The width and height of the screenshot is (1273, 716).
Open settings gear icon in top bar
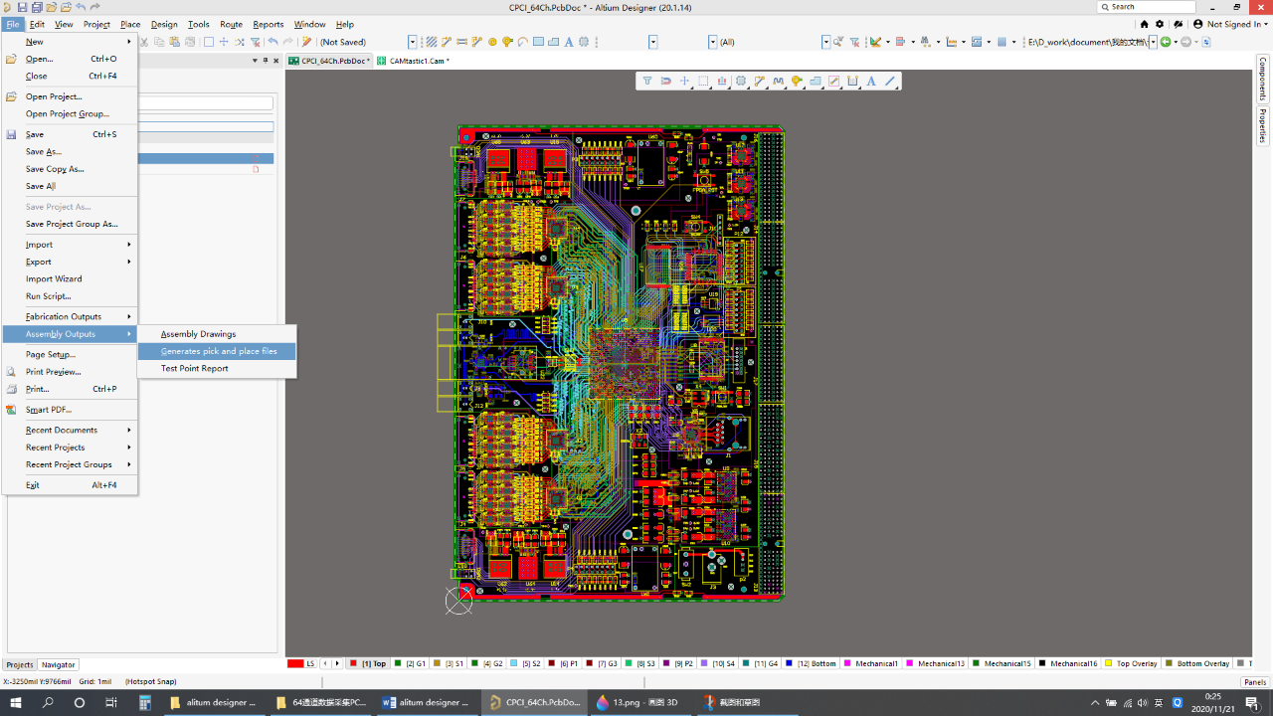pos(1160,24)
